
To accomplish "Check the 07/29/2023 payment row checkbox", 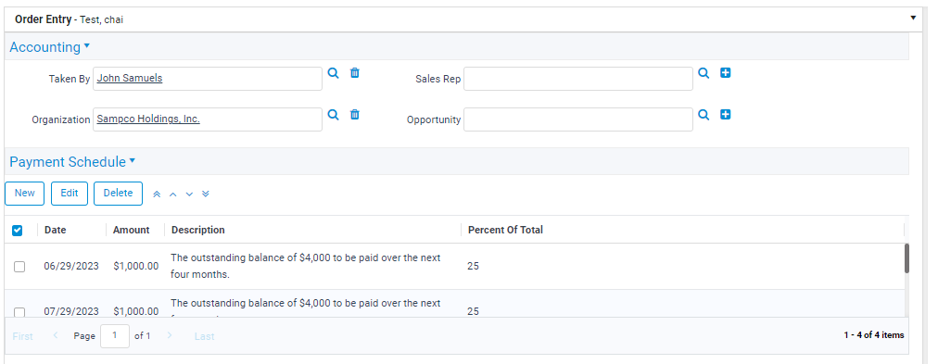I will pos(19,312).
